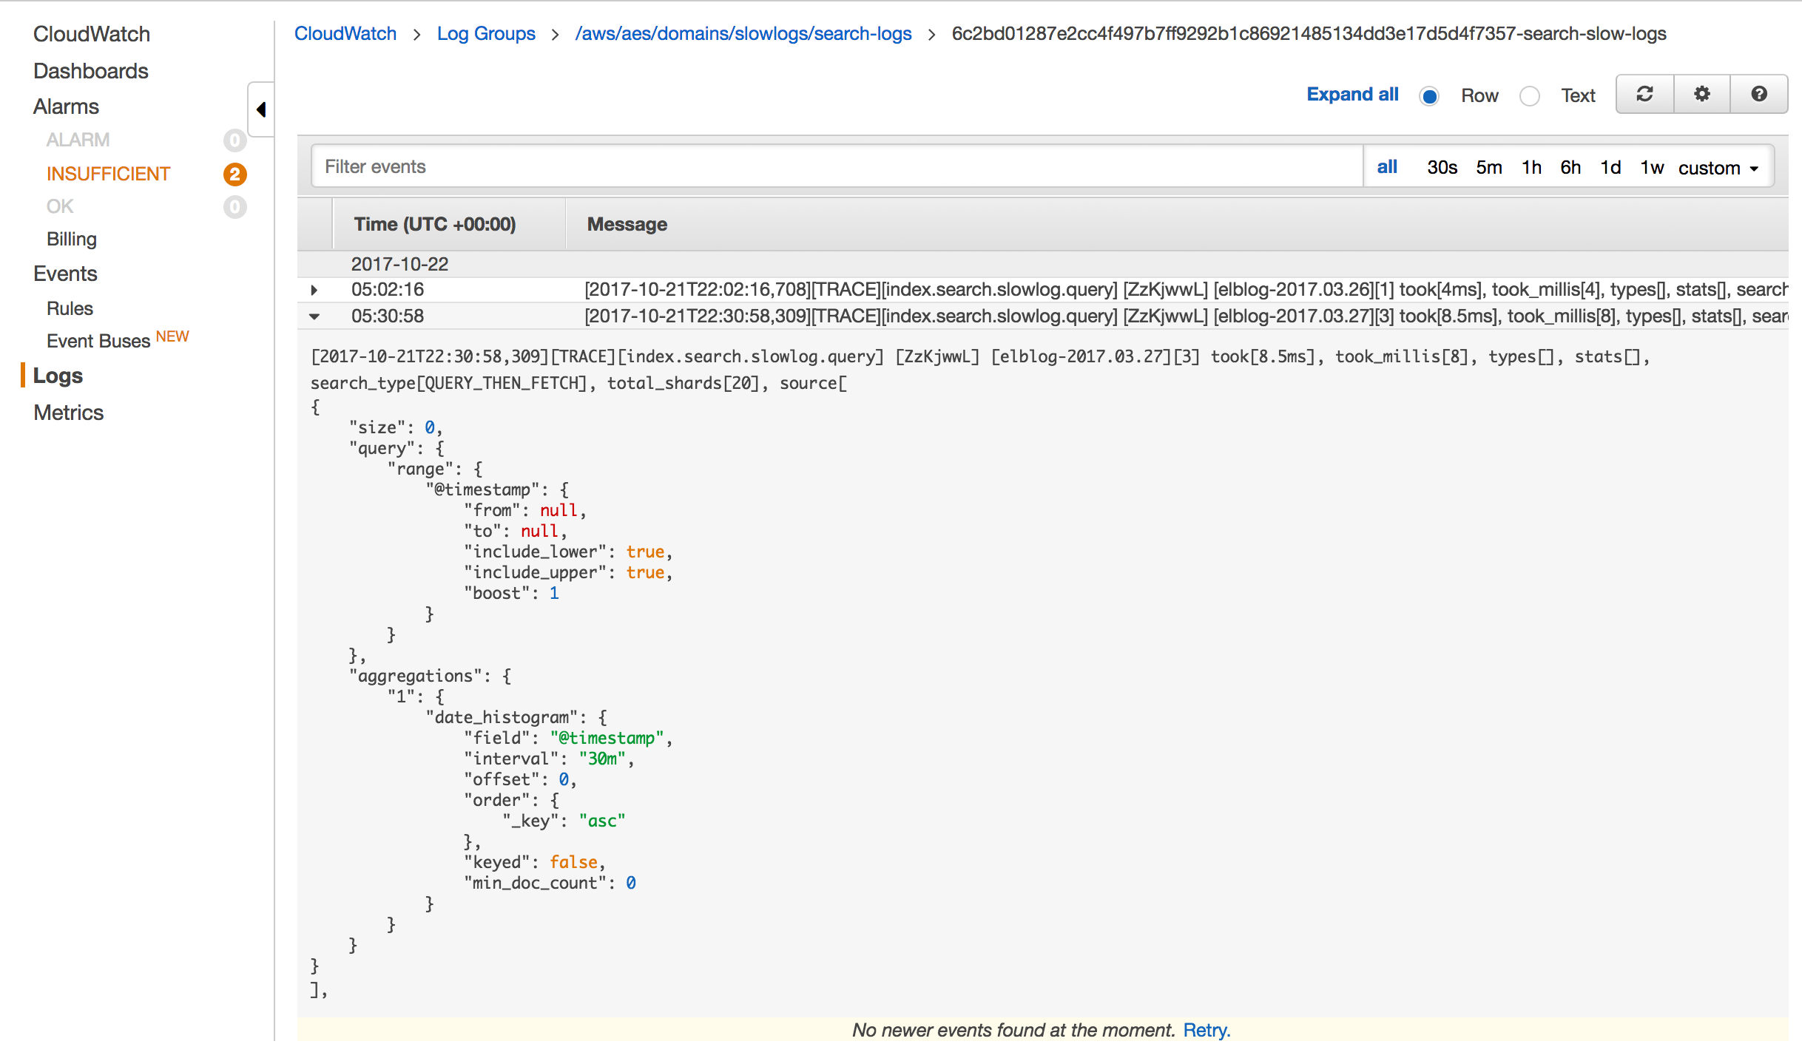Viewport: 1802px width, 1044px height.
Task: Open Metrics in the sidebar
Action: pos(68,412)
